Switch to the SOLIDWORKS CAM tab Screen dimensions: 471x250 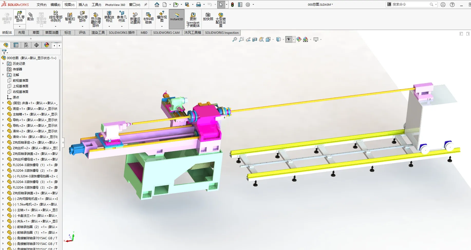click(x=166, y=33)
